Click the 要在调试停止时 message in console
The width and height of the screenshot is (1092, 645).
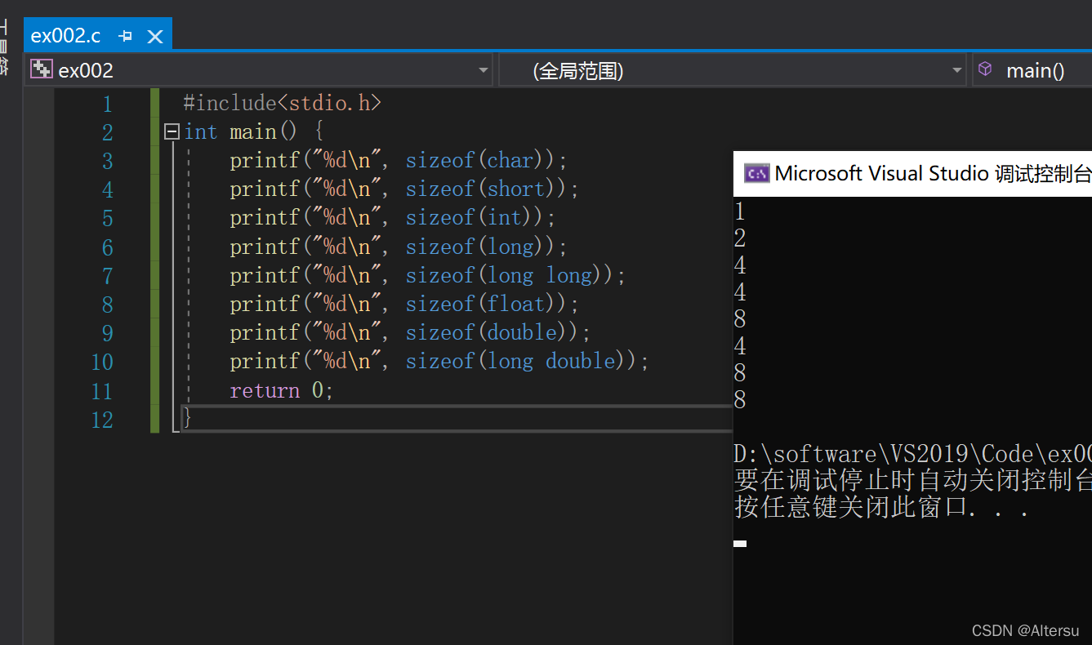tap(913, 480)
